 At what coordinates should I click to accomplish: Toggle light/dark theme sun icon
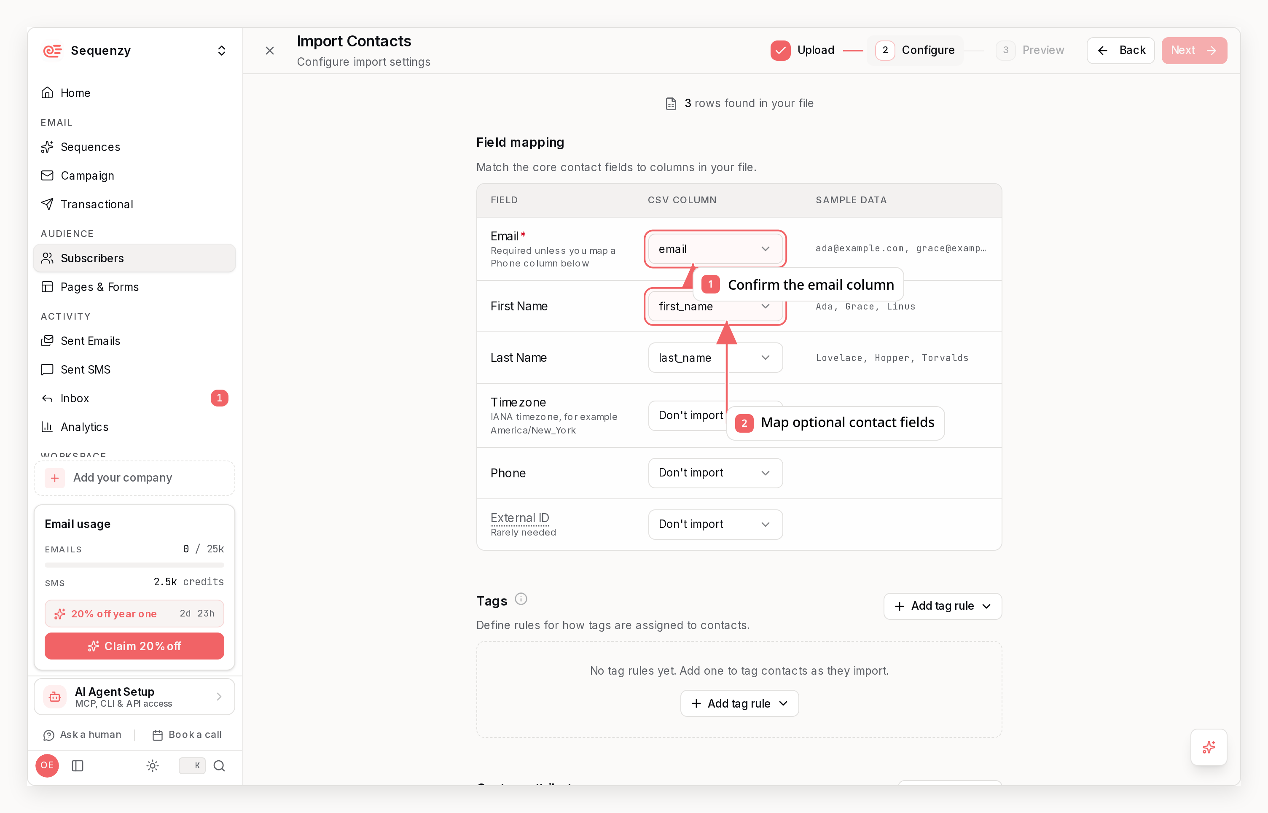coord(153,765)
